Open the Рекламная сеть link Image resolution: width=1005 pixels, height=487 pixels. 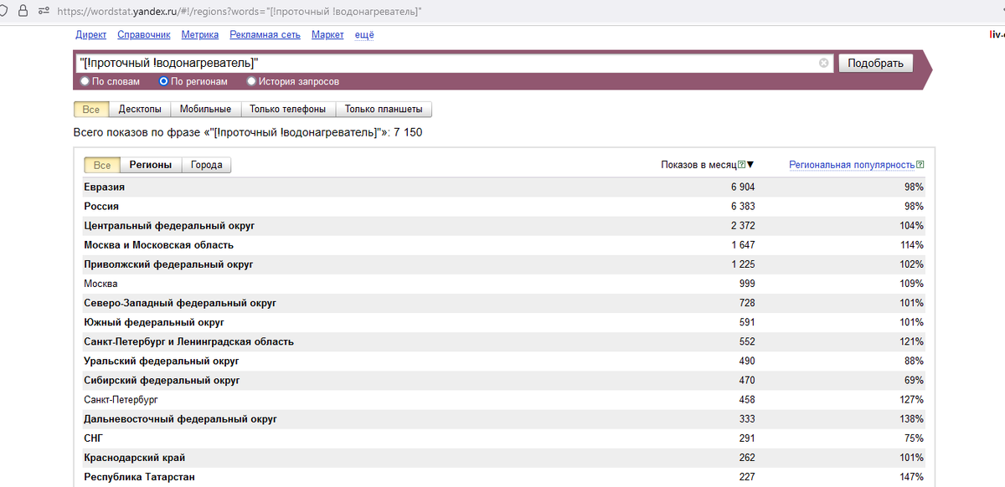(265, 34)
